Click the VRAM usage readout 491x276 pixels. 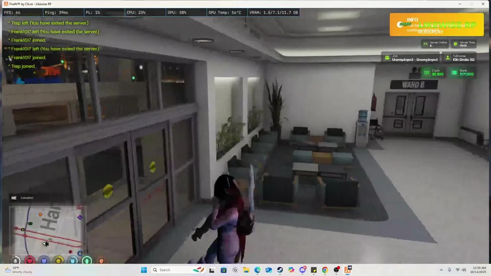[274, 13]
